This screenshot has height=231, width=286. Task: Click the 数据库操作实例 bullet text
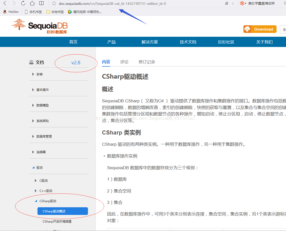[x=122, y=156]
